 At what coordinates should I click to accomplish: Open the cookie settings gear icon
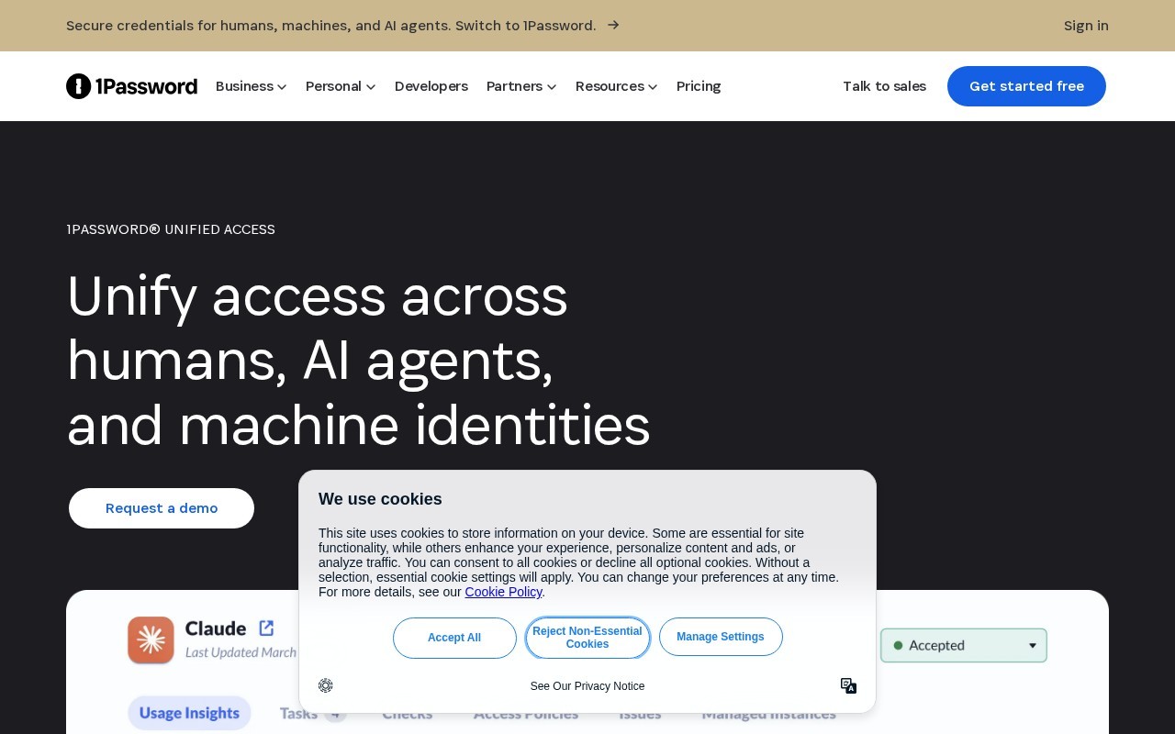(326, 685)
